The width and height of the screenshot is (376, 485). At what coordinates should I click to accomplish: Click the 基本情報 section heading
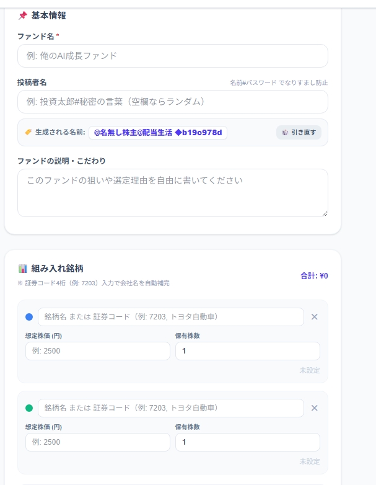click(48, 16)
